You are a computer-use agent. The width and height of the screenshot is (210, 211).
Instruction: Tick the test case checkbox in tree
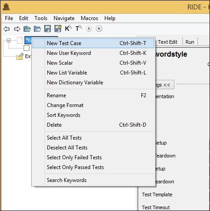point(27,48)
